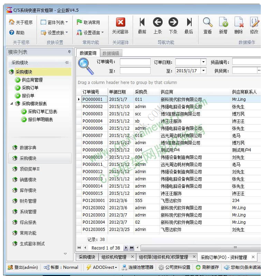The height and width of the screenshot is (276, 265).
Task: Go to previous record in grid navigator
Action: 85,248
